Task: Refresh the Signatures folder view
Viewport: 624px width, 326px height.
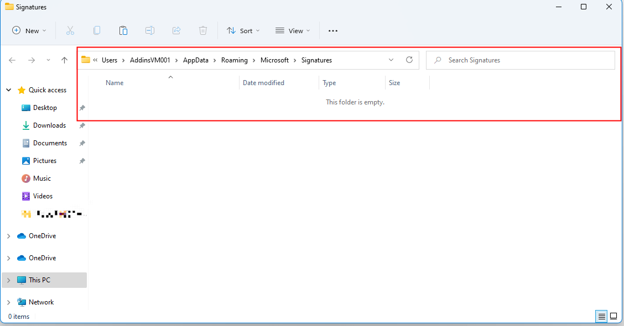Action: pyautogui.click(x=409, y=60)
